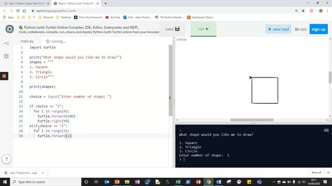This screenshot has height=186, width=332.
Task: Click the vertical scrollbar of turtle canvas
Action: pyautogui.click(x=330, y=77)
